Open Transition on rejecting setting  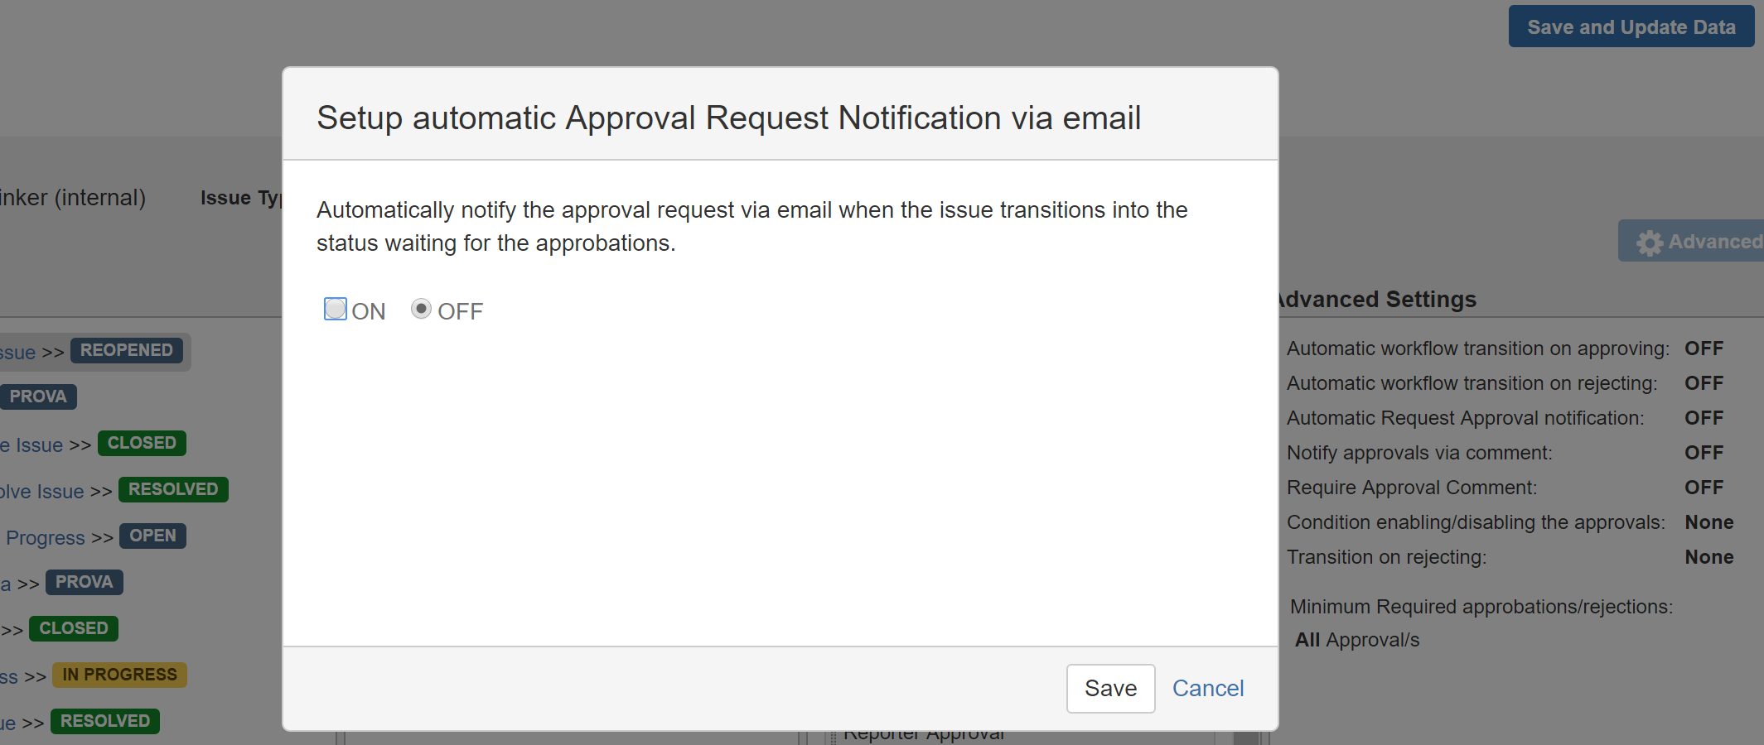pos(1386,557)
